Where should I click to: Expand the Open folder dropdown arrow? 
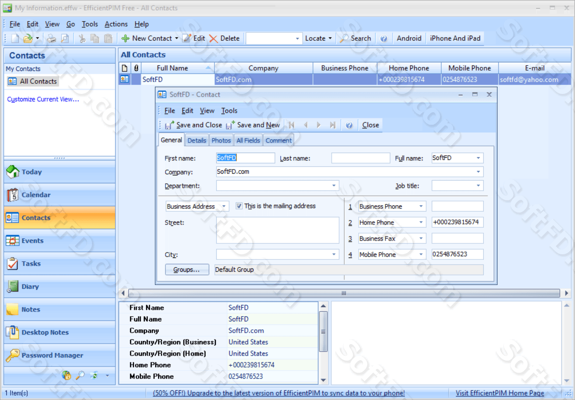point(38,38)
